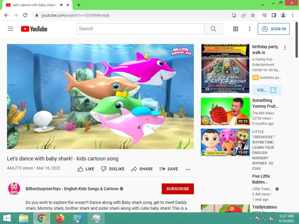
Task: Open Little Treehouse Rhymetime video thumbnail
Action: 225,142
